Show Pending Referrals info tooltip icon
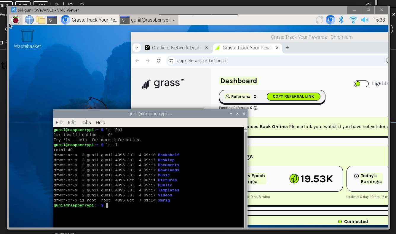This screenshot has height=234, width=396. click(256, 108)
